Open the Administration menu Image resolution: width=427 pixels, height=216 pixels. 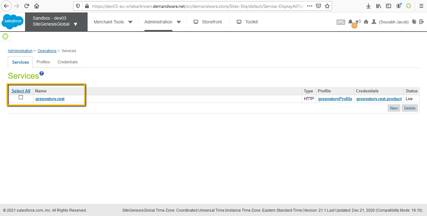158,22
